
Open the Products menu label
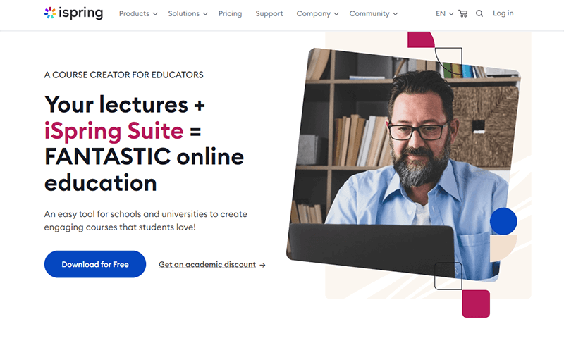134,13
